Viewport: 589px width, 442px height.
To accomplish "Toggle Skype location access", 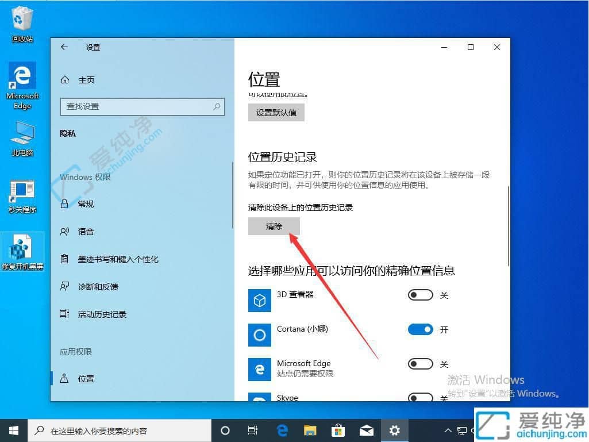I will [420, 397].
